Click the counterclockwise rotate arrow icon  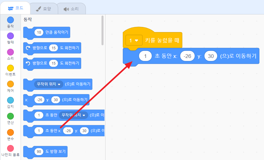[x=28, y=63]
